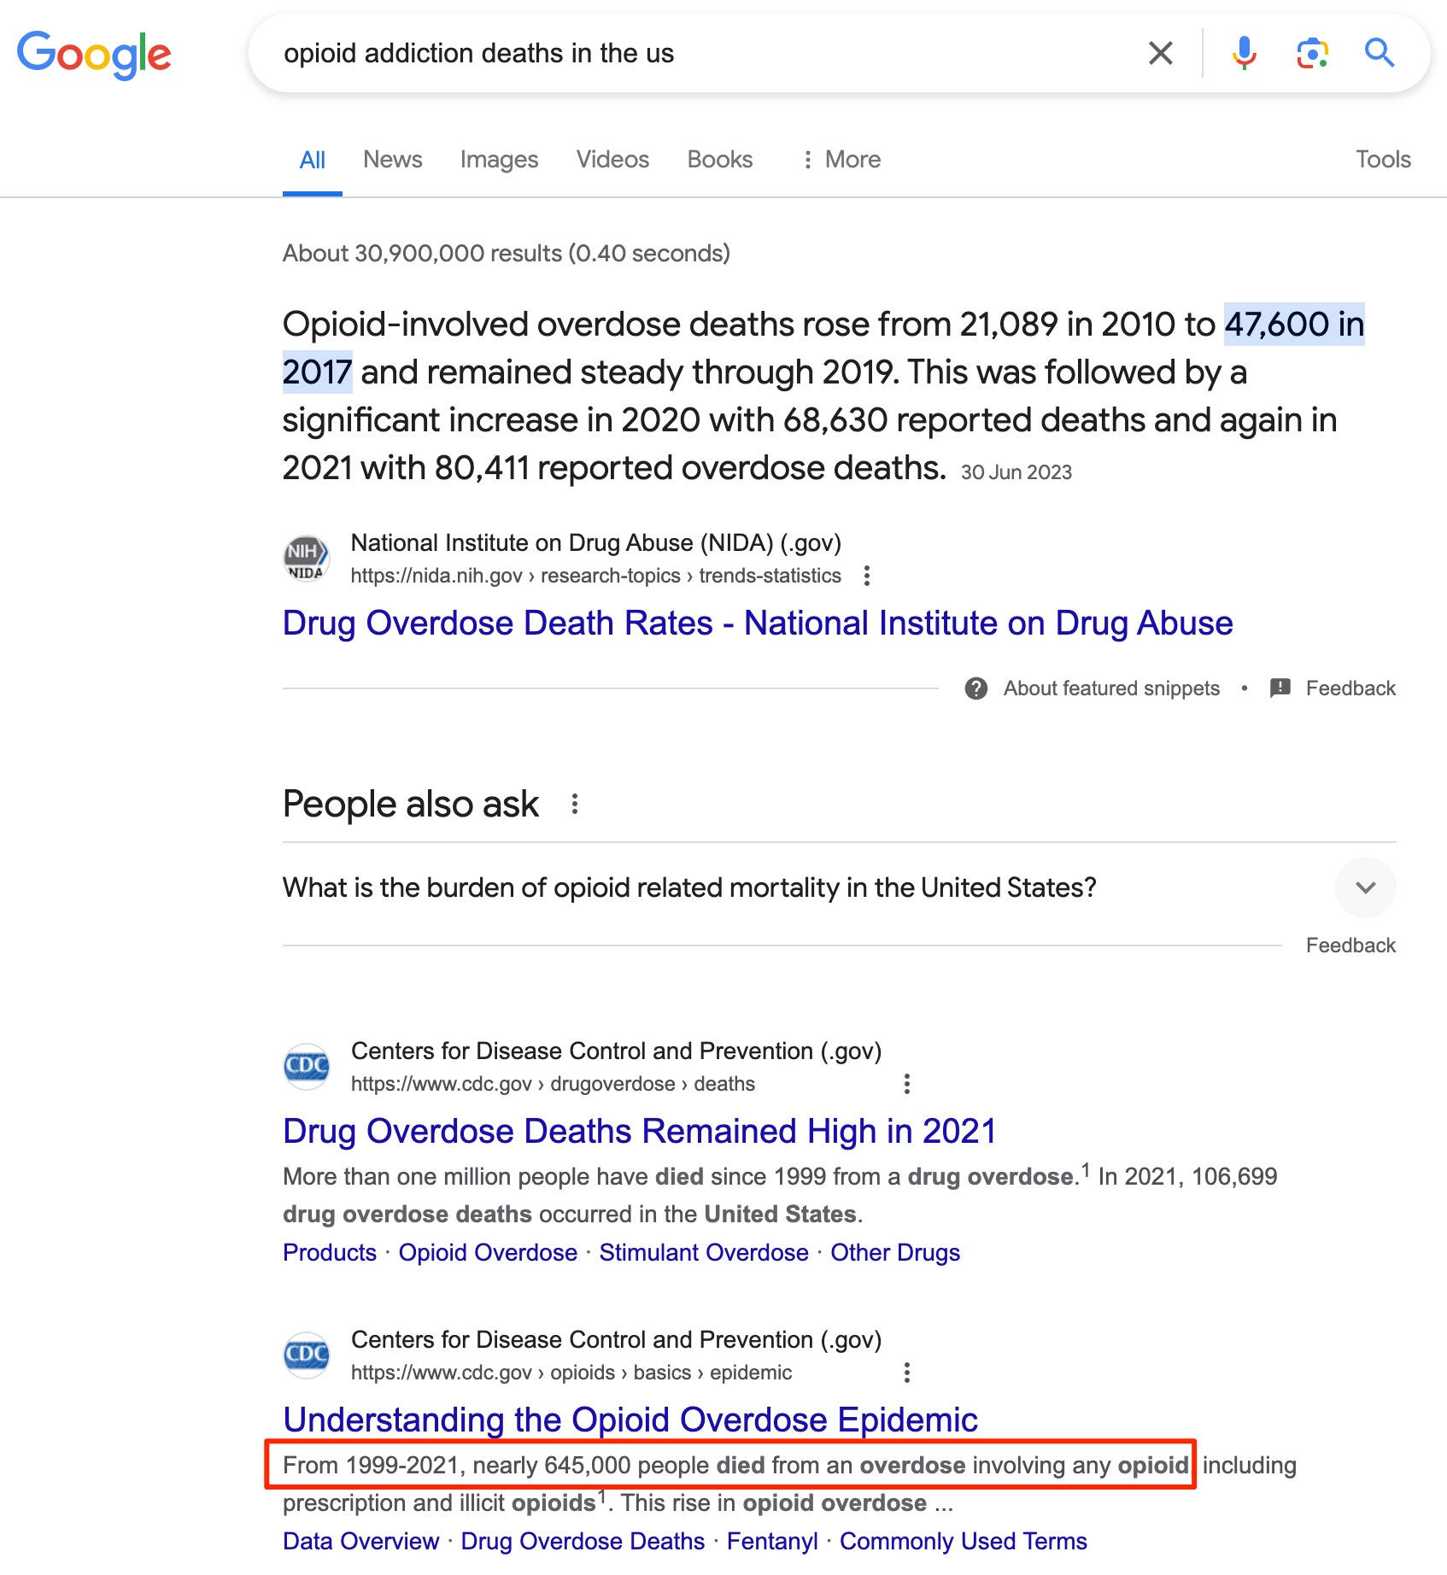The image size is (1447, 1575).
Task: Open three-dot menu beside NIDA result URL
Action: pos(867,576)
